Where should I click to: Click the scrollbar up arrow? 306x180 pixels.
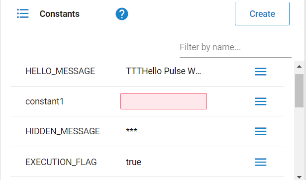(299, 67)
